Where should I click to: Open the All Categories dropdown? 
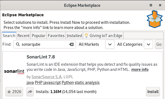pos(148,44)
